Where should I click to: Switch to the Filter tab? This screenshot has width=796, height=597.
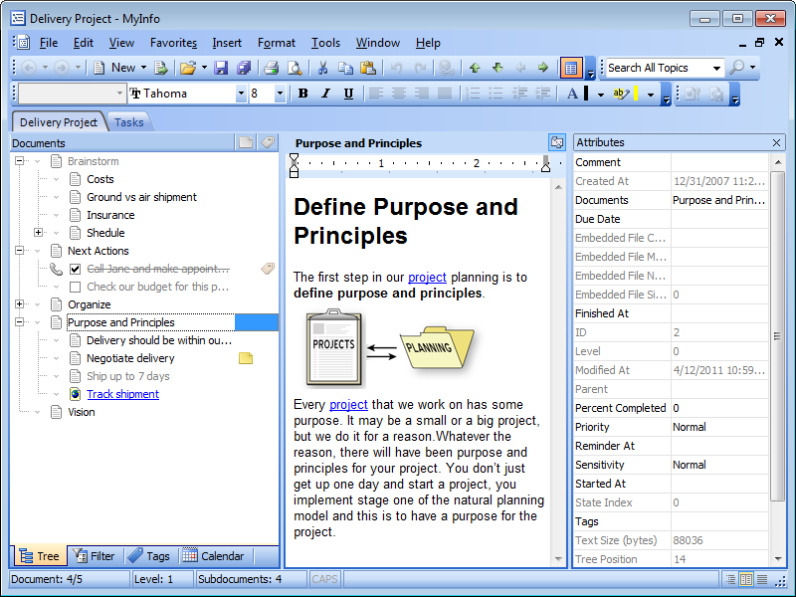(x=95, y=556)
